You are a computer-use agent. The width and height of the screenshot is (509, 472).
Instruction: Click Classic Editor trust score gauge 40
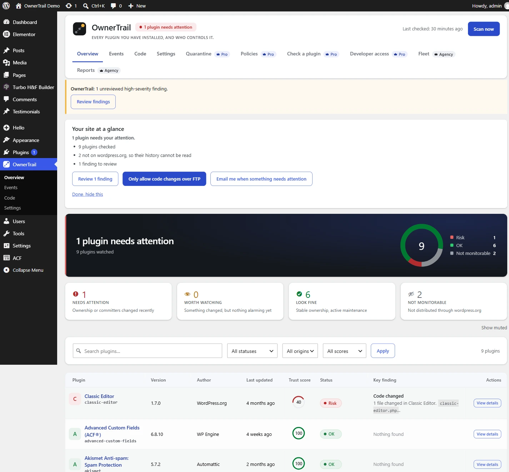point(299,402)
